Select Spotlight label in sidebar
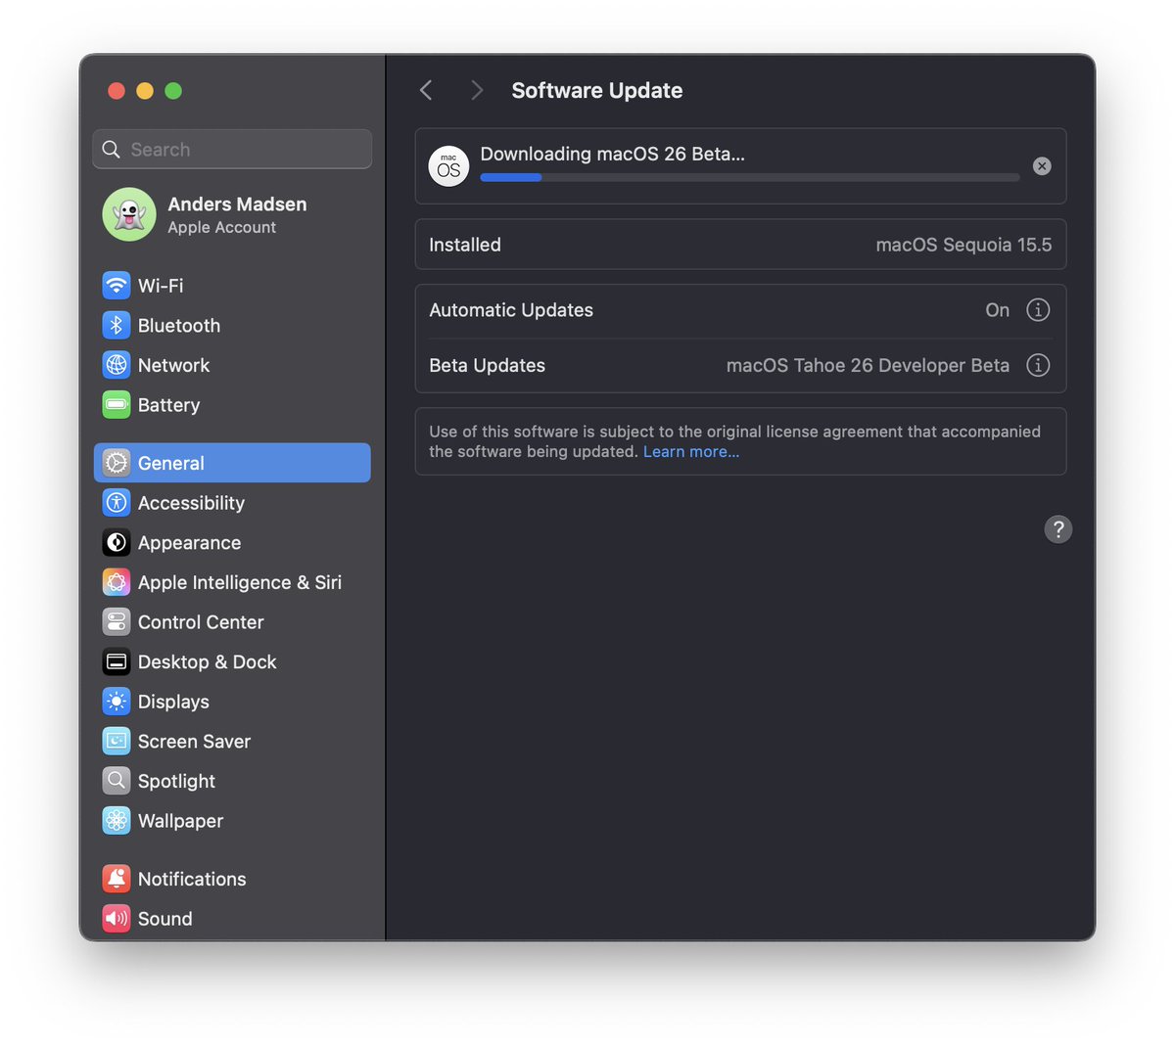 point(176,781)
